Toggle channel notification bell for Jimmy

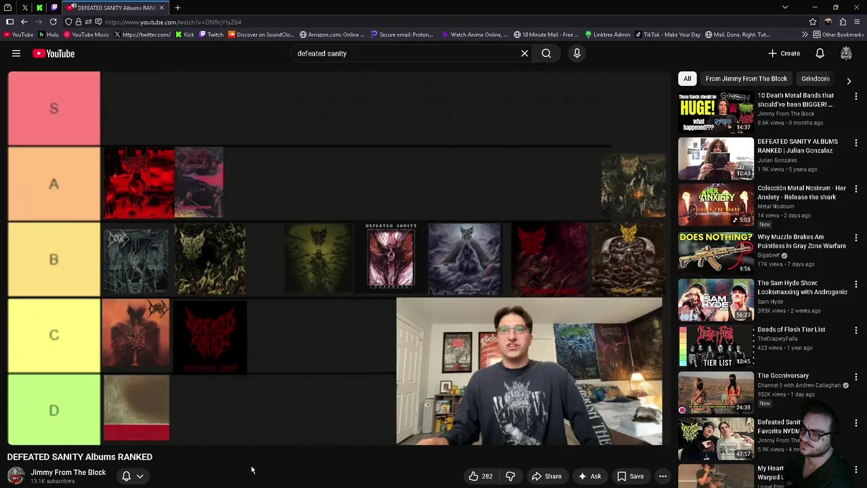coord(126,476)
